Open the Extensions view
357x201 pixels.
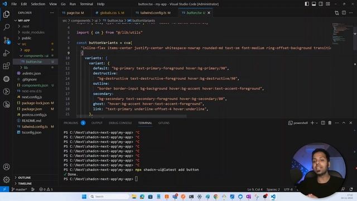(x=6, y=66)
